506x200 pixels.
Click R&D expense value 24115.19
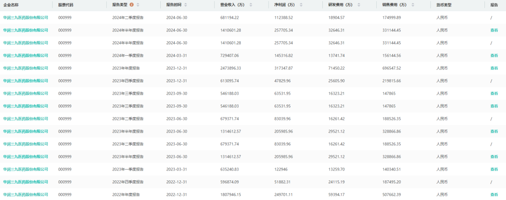(336, 182)
